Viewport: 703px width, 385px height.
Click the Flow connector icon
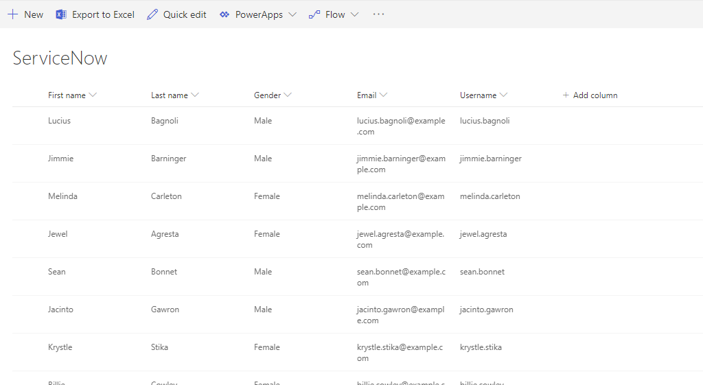coord(314,14)
